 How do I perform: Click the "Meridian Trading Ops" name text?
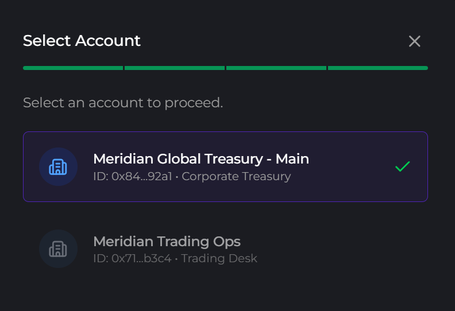167,241
